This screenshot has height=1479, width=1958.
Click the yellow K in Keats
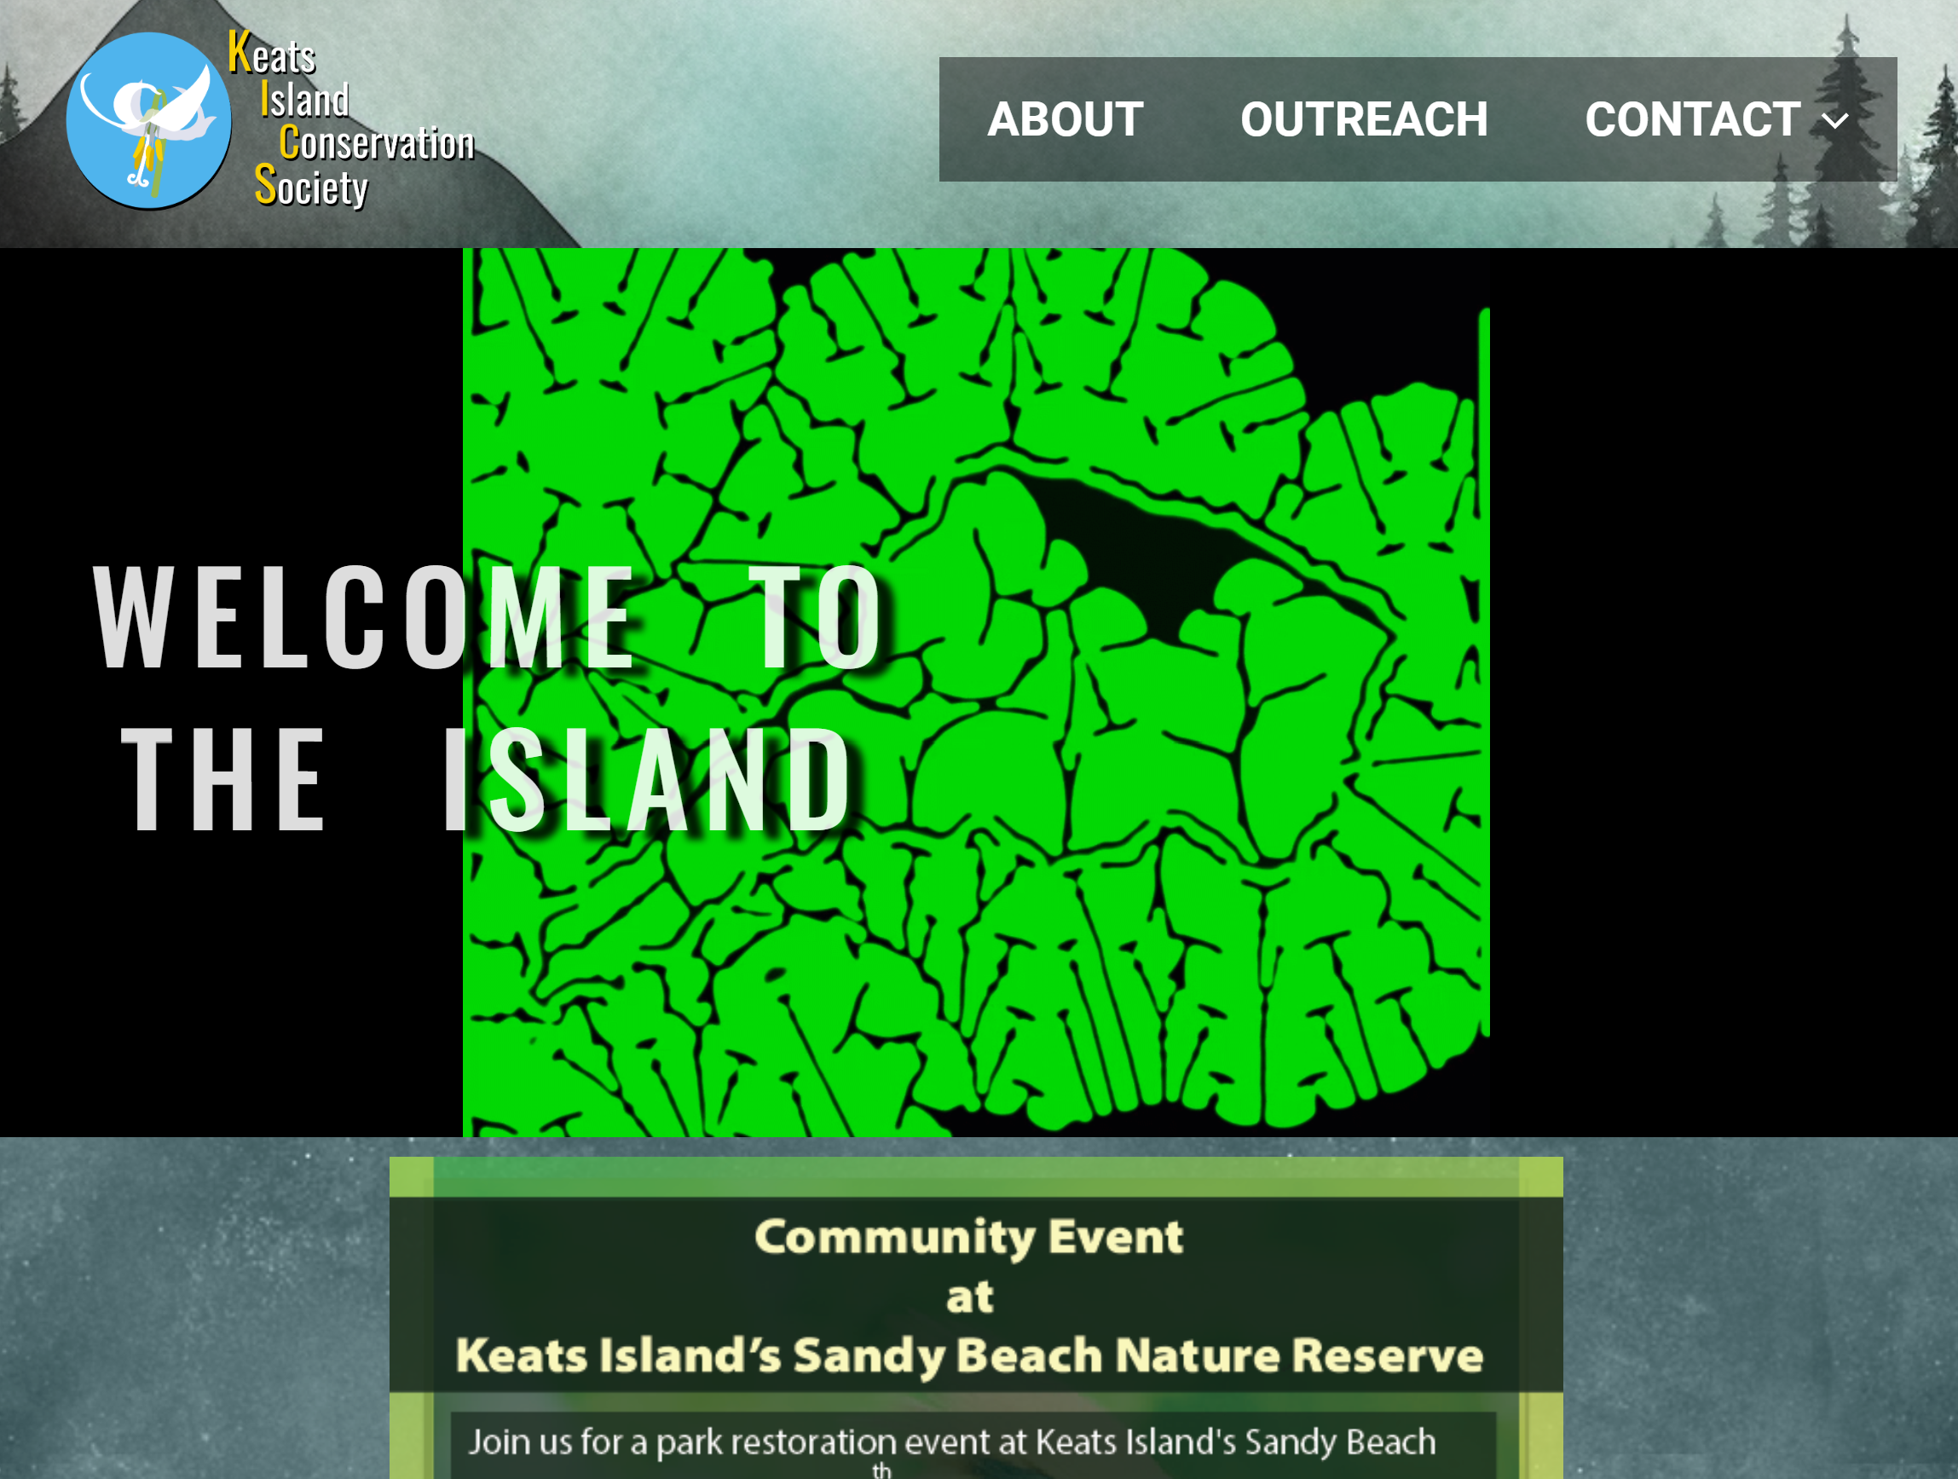click(239, 51)
